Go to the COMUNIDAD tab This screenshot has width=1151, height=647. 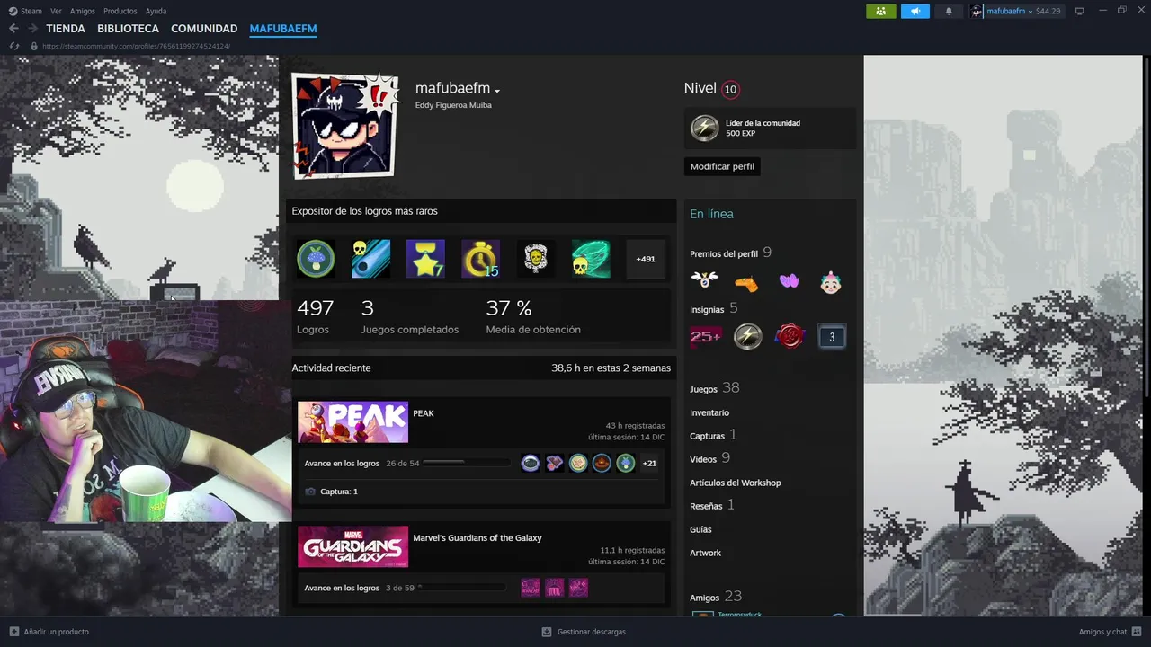(204, 29)
